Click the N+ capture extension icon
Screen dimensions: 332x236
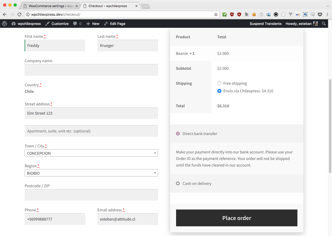[305, 14]
